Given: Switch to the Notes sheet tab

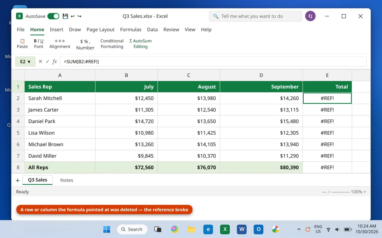Looking at the screenshot, I should [66, 180].
